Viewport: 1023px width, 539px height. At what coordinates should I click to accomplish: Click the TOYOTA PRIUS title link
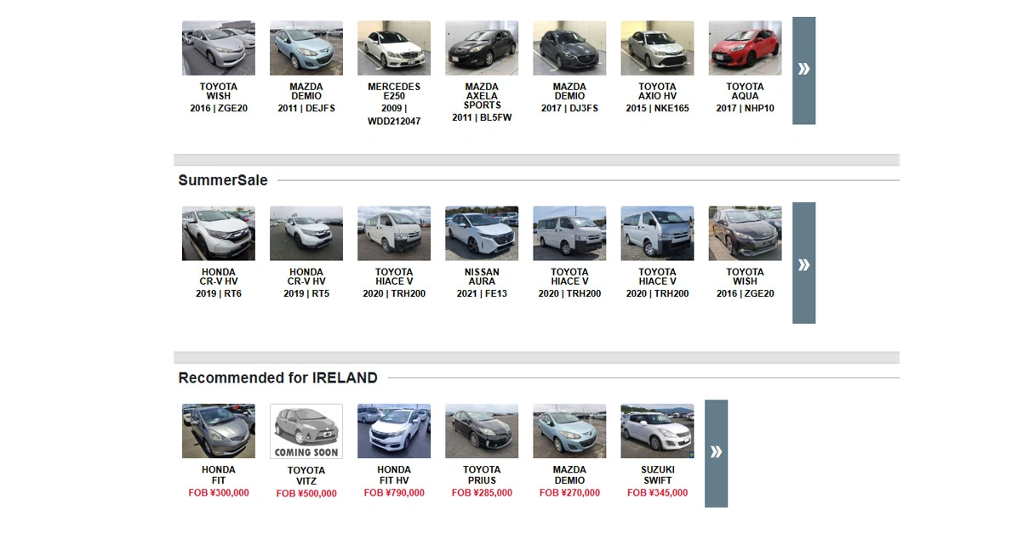coord(482,474)
